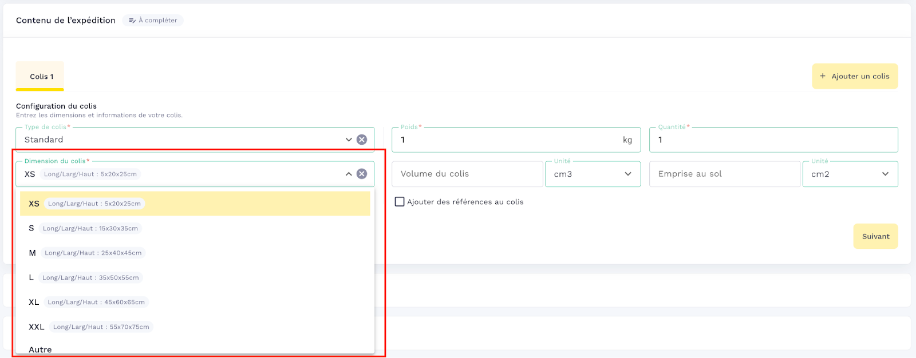Click the Volume du colis field

point(467,174)
